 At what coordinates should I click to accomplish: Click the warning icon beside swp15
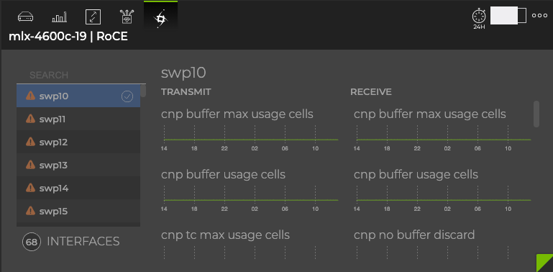click(31, 211)
